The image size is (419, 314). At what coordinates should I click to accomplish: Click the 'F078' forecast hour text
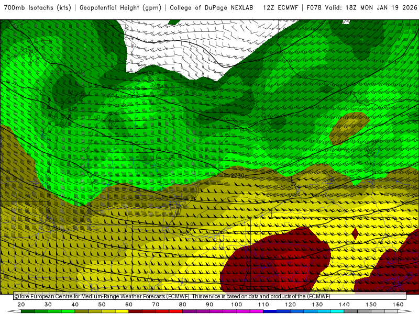pos(314,8)
